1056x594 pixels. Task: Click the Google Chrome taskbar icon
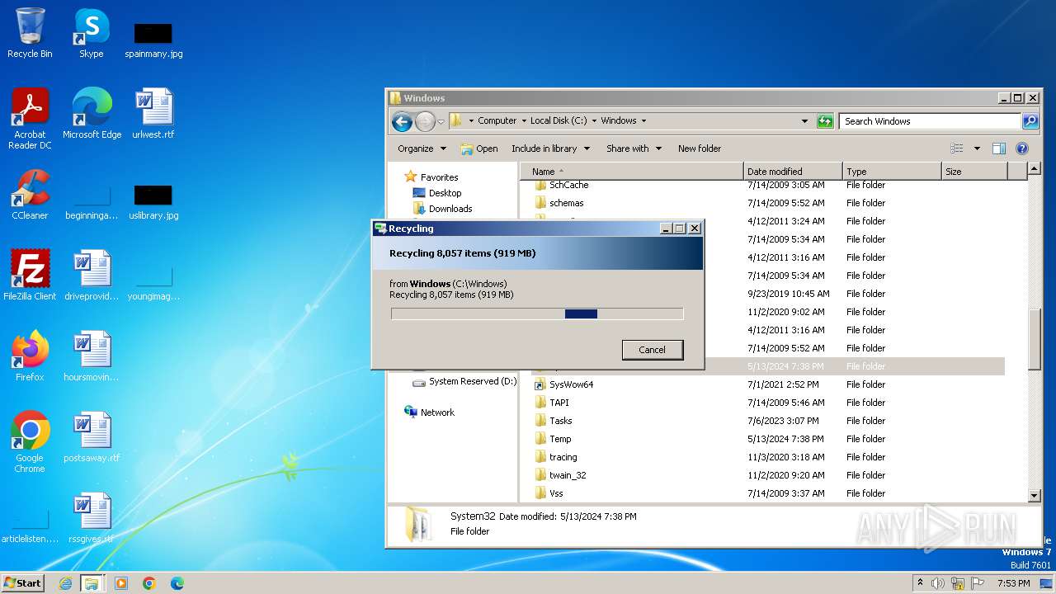point(149,583)
